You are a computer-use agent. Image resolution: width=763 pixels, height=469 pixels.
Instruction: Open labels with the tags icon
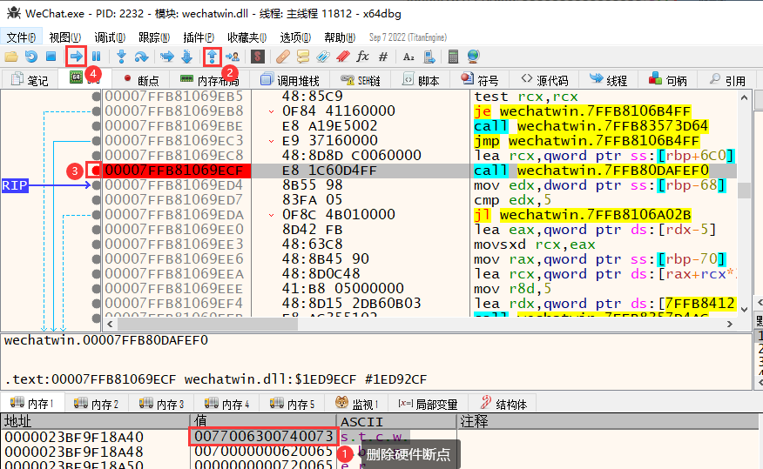click(322, 57)
